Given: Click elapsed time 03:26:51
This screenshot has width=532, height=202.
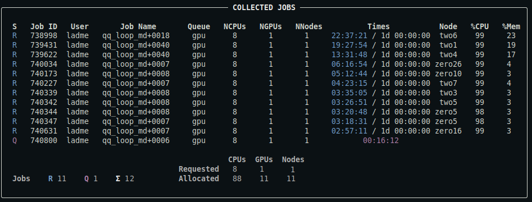Looking at the screenshot, I should click(349, 102).
